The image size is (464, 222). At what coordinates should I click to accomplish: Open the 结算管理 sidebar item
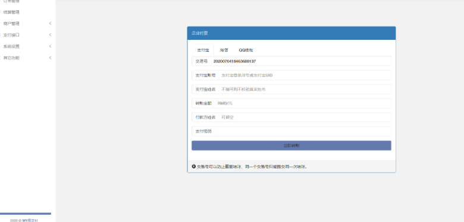click(x=11, y=12)
